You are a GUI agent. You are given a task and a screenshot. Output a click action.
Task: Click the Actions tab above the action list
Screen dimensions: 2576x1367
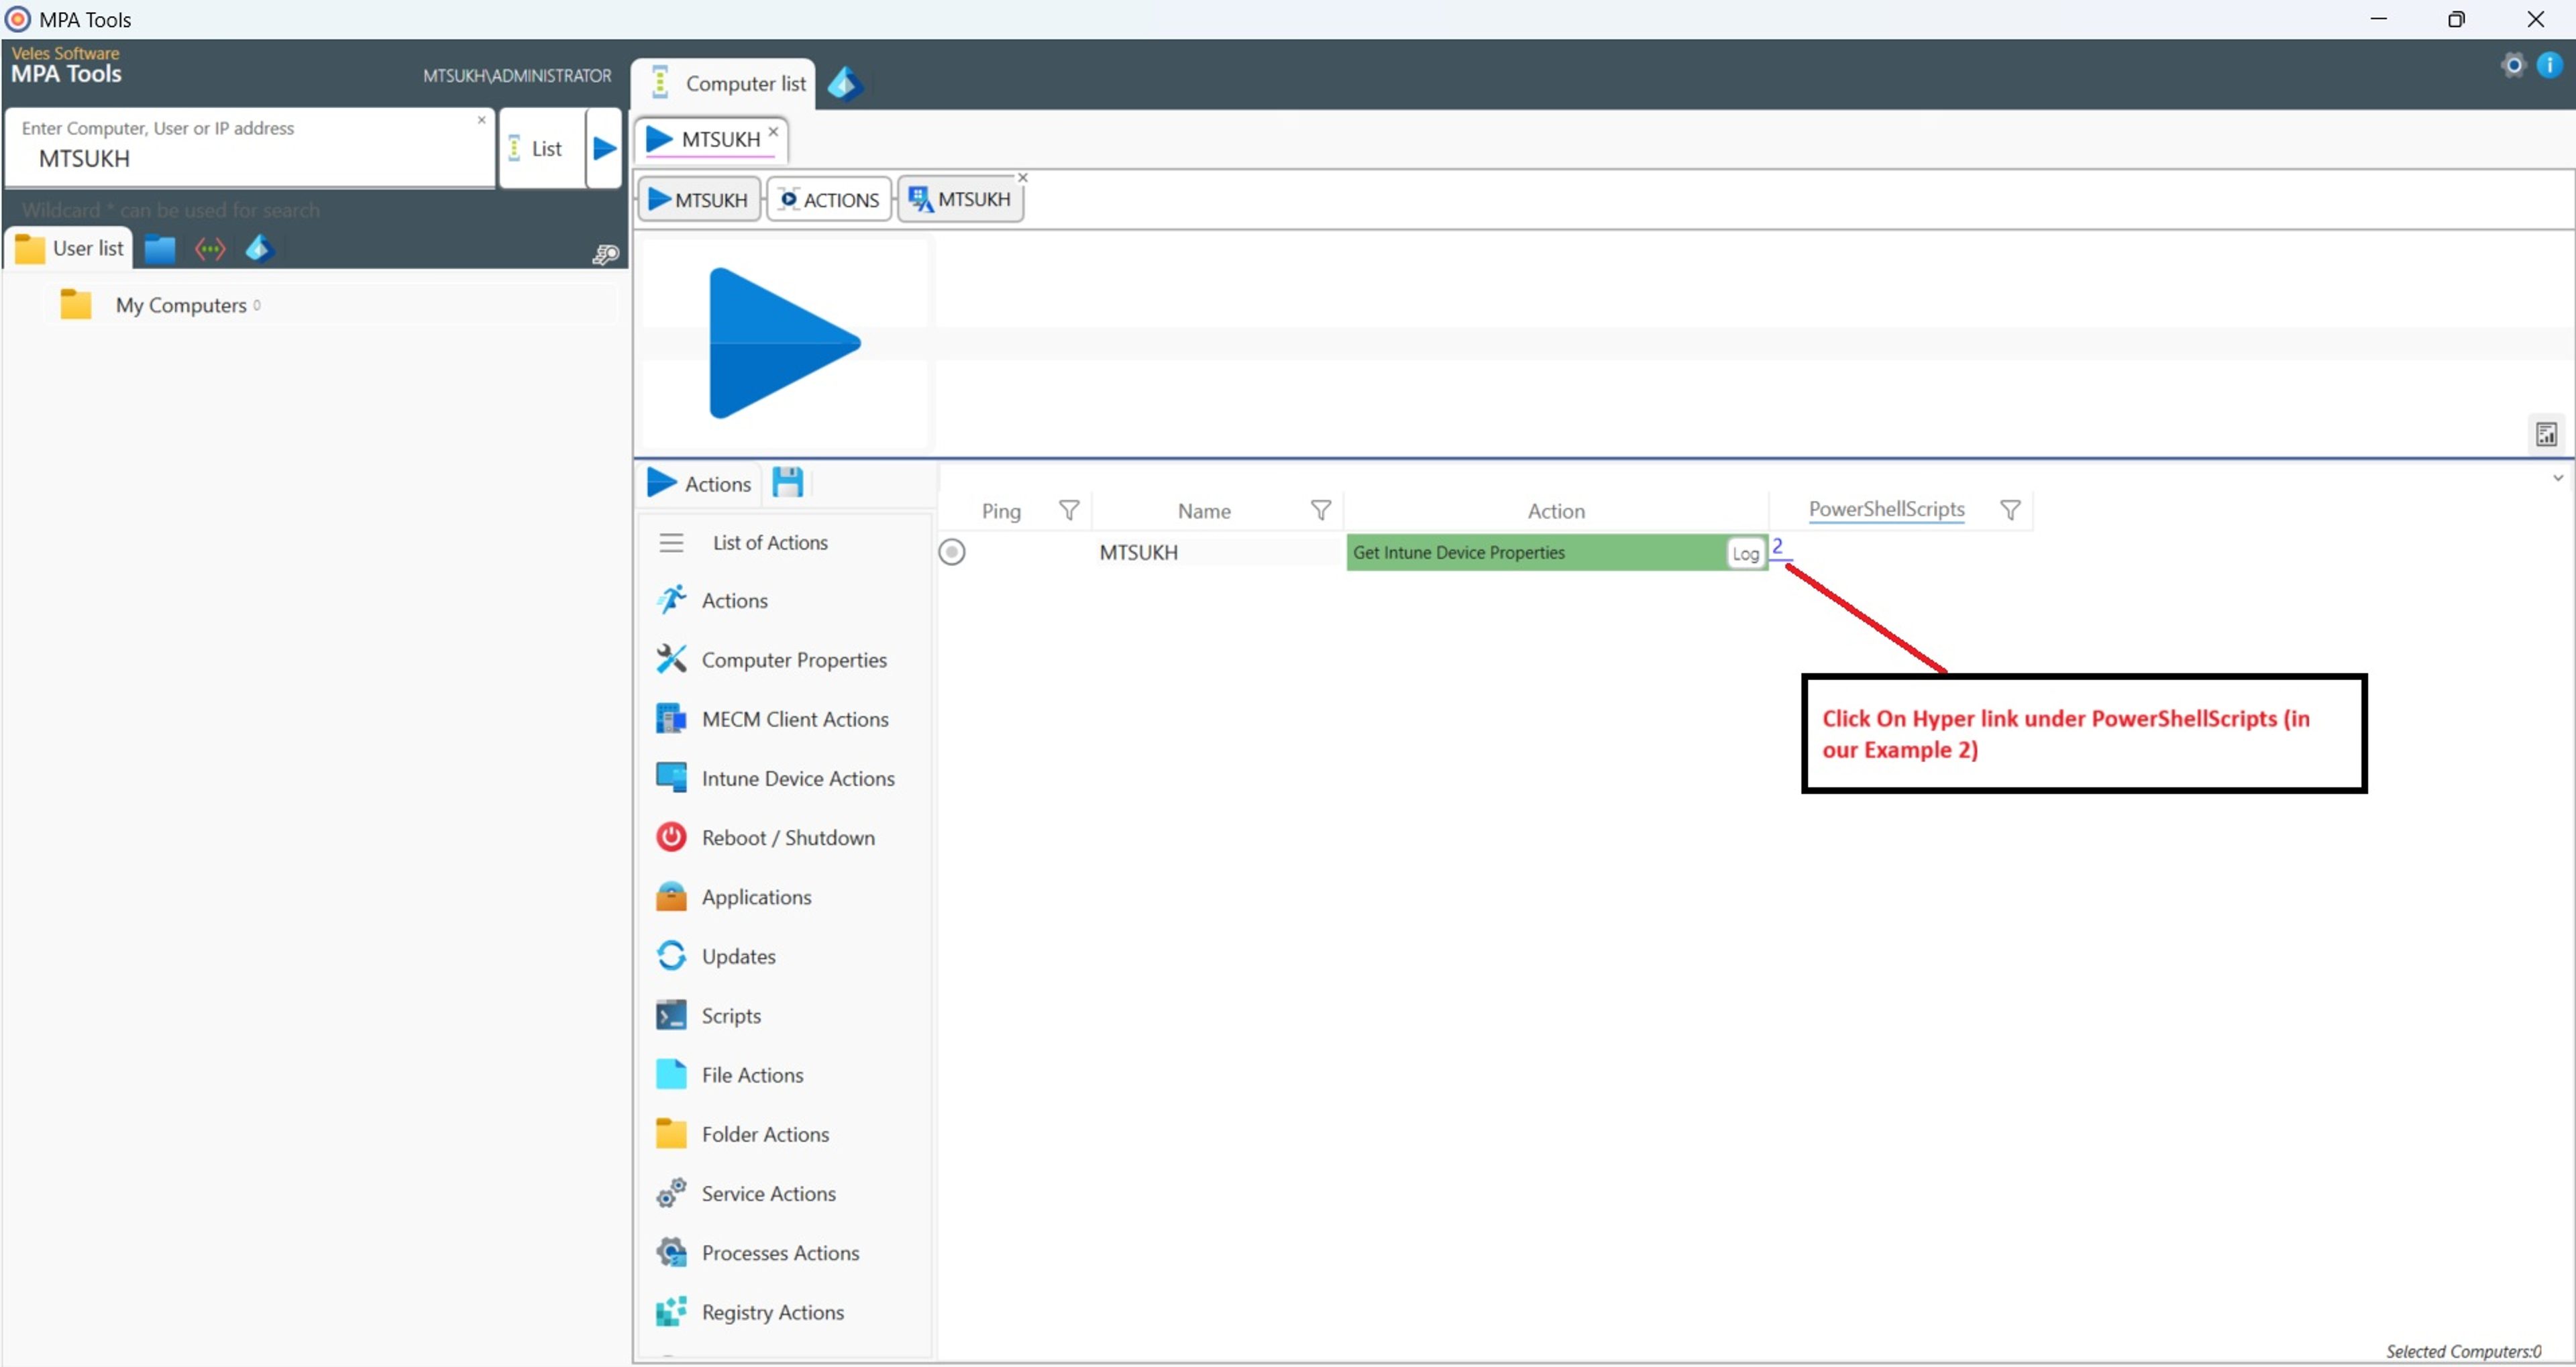(699, 484)
